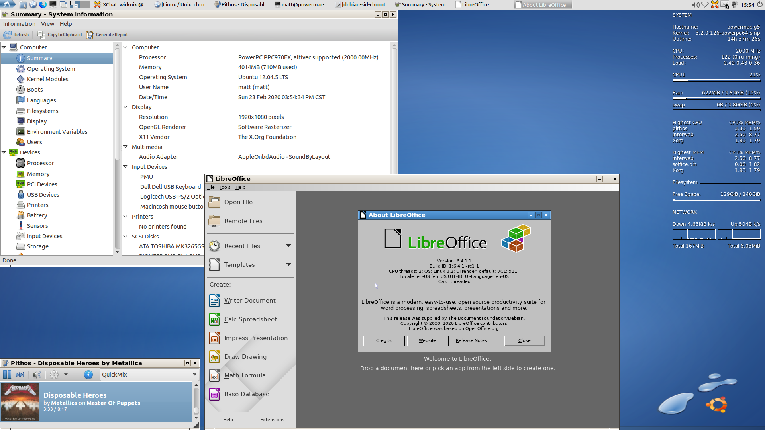Select Printers in the Devices tree
Image resolution: width=765 pixels, height=430 pixels.
pyautogui.click(x=37, y=205)
